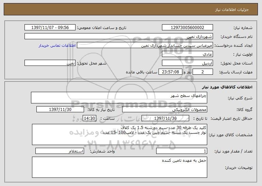Click the label تاریخ نیاز به کالا

tap(101, 110)
